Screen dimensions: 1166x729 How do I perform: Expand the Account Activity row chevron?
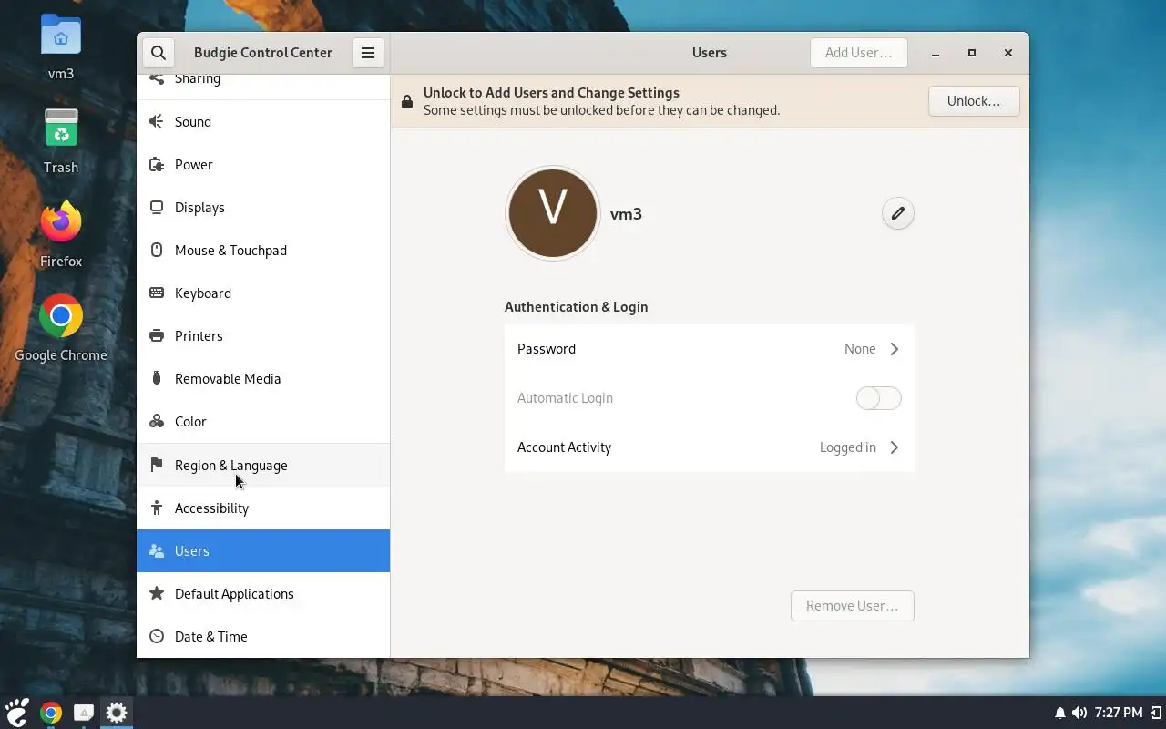[x=895, y=447]
